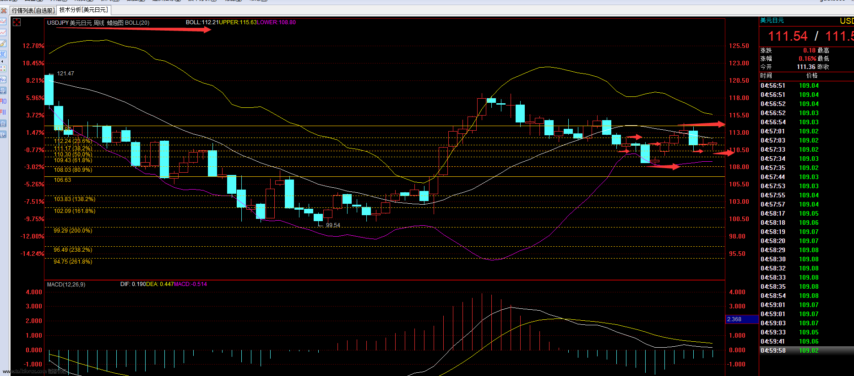This screenshot has height=376, width=854.
Task: Click the 103.83 (138.2%) Fibonacci label
Action: tap(75, 199)
